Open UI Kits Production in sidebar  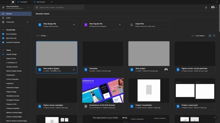click(12, 79)
